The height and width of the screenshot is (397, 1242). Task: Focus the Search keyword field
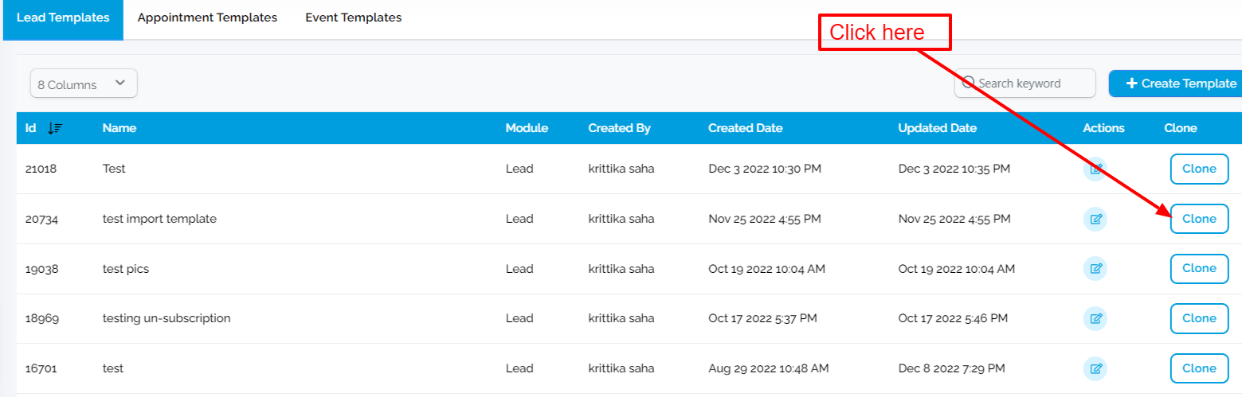(x=1025, y=84)
